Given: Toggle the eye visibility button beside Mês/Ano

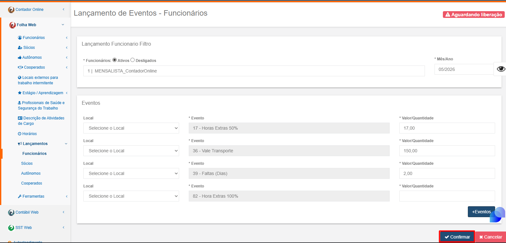Looking at the screenshot, I should click(501, 69).
